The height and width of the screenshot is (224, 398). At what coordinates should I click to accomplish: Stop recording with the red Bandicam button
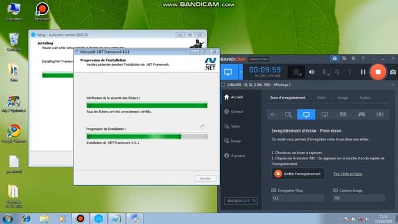pos(377,72)
